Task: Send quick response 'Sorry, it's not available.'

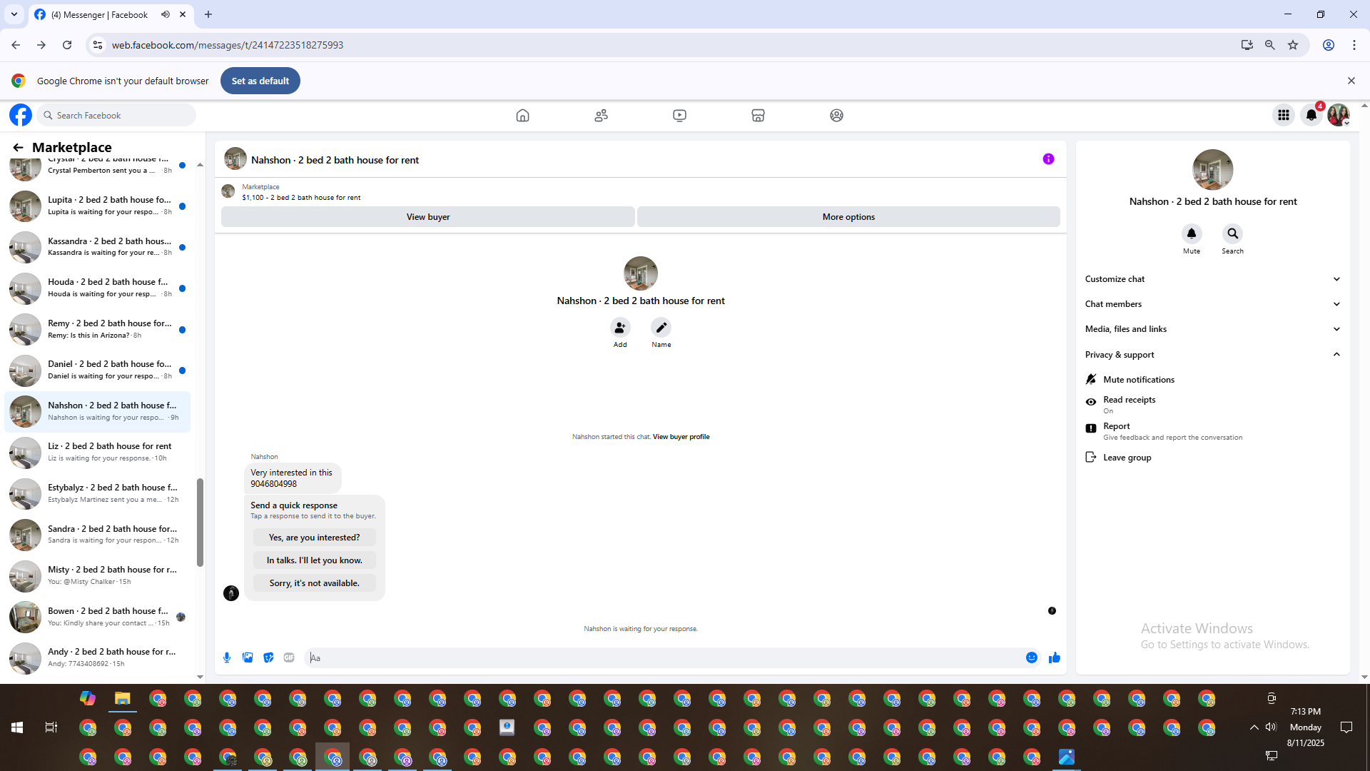Action: pyautogui.click(x=314, y=583)
